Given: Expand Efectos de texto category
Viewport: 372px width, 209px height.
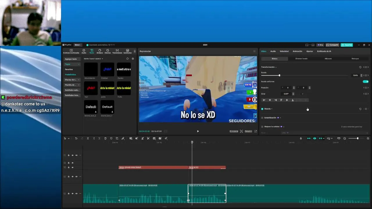Looking at the screenshot, I should 72,80.
